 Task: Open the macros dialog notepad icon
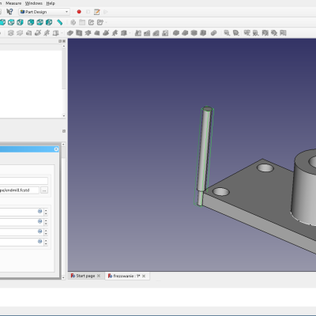click(x=97, y=12)
